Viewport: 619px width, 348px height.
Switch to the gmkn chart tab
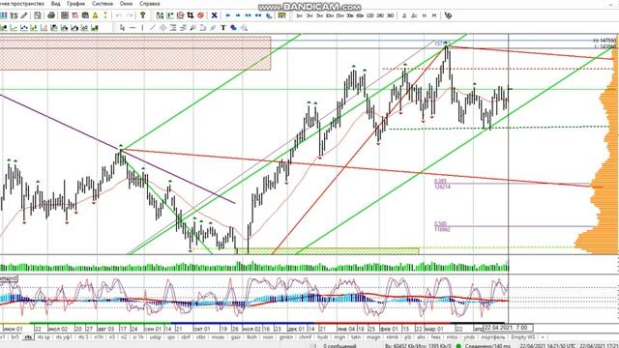[286, 337]
